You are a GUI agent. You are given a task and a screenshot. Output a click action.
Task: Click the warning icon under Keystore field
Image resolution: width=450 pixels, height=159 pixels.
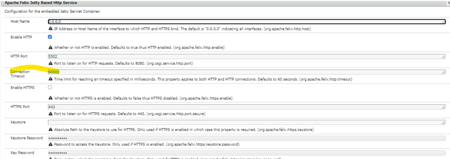tap(51, 129)
